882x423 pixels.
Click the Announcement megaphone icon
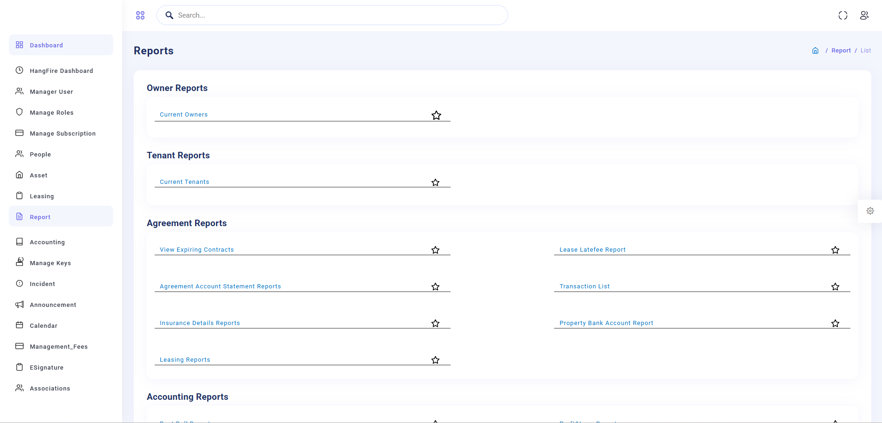(x=20, y=304)
